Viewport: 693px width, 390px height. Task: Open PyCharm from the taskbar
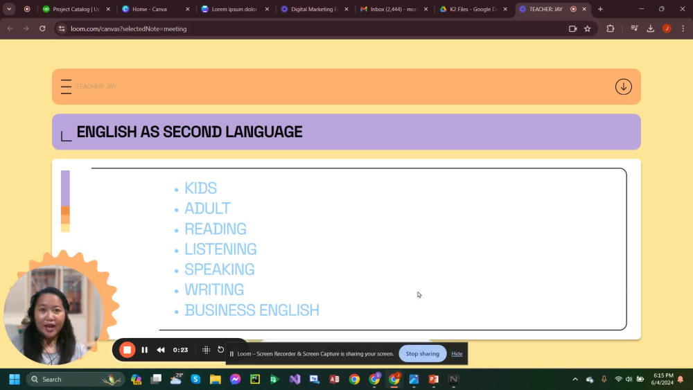(255, 380)
